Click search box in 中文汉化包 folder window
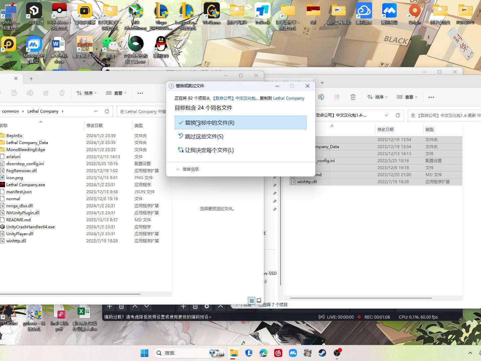 tap(444, 115)
